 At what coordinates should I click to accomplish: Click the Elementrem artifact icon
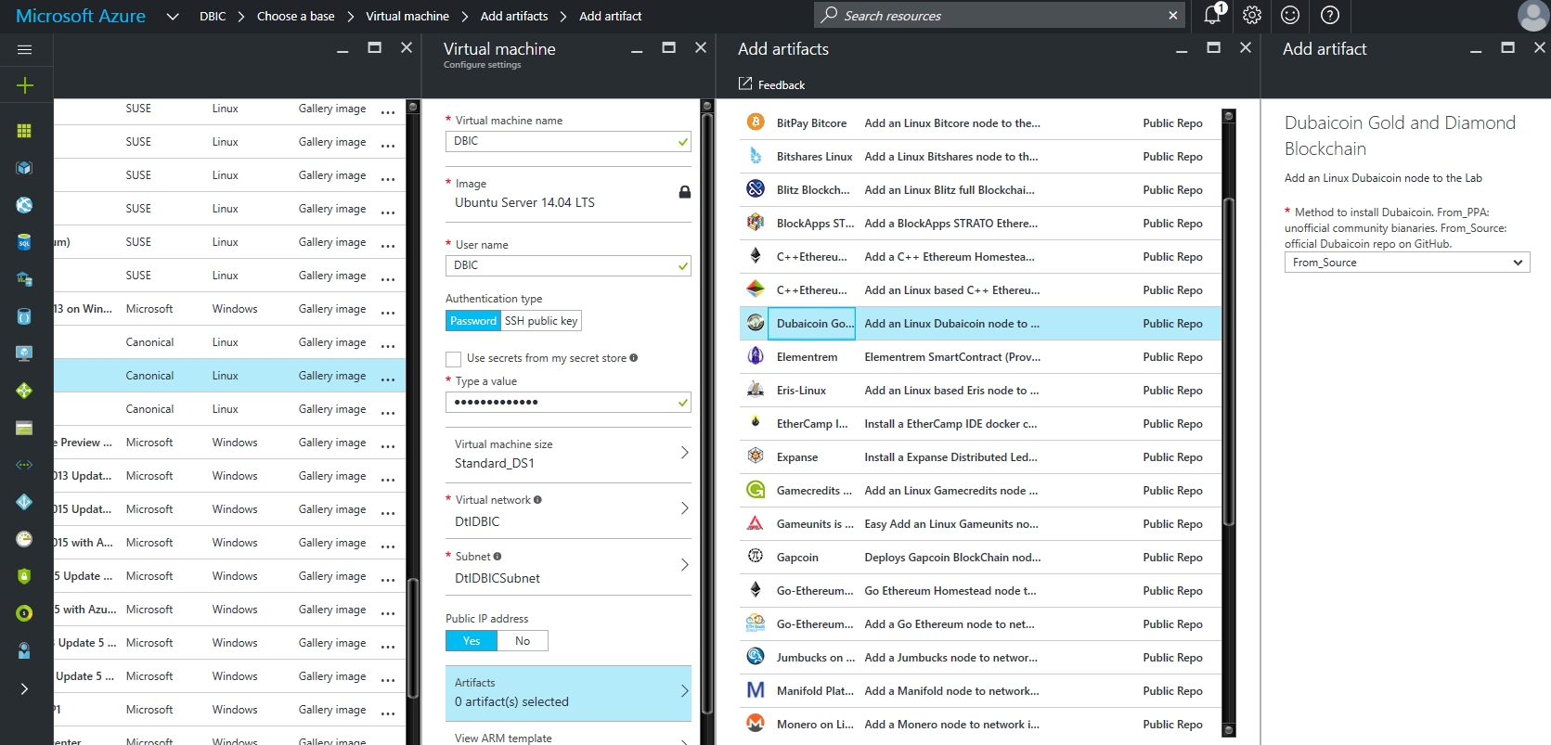coord(756,356)
